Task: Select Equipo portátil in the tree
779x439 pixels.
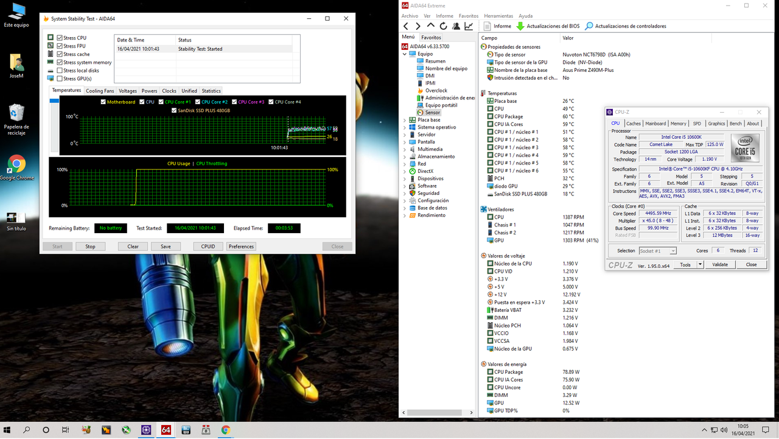Action: 441,105
